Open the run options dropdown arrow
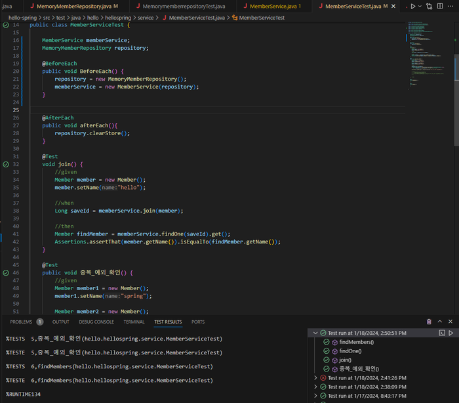Screen dimensions: 459x403 tap(420, 6)
